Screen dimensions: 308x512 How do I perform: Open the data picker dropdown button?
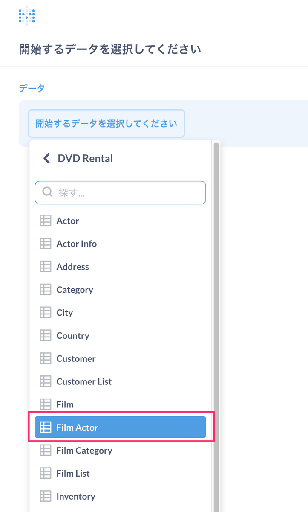coord(106,124)
